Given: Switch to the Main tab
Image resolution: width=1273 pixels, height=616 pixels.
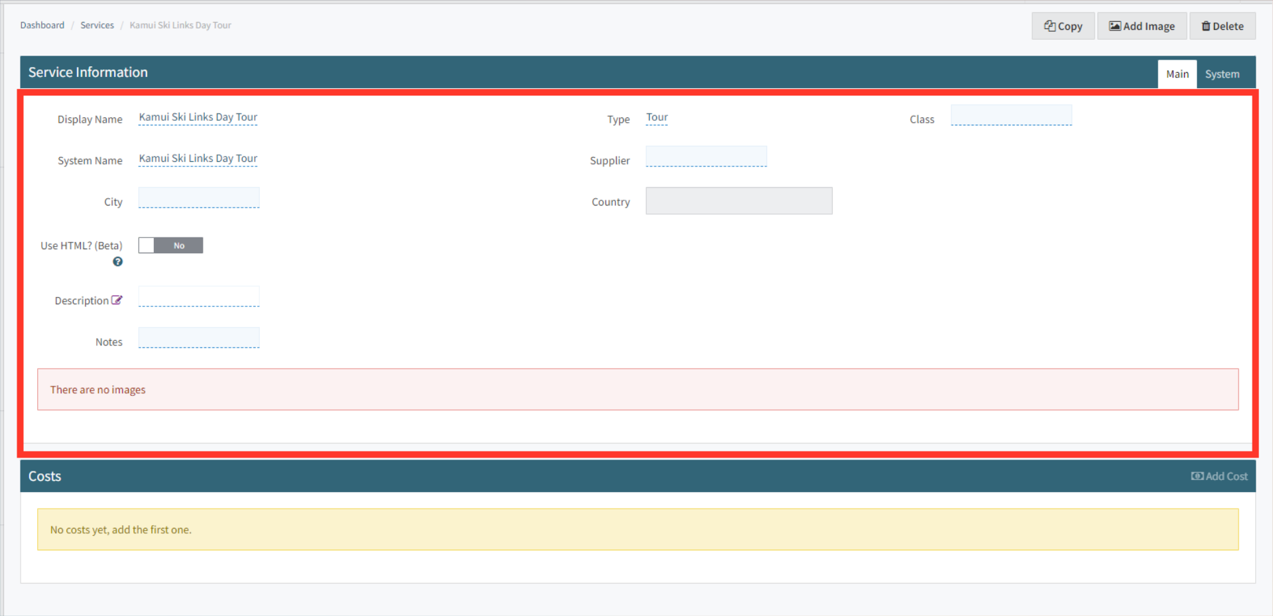Looking at the screenshot, I should click(x=1177, y=74).
